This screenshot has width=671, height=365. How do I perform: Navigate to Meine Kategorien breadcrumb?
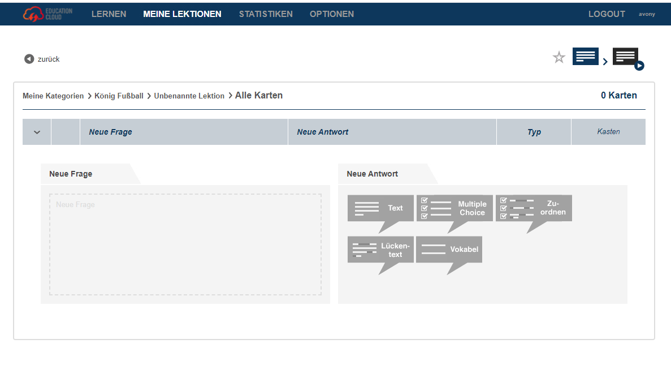[53, 96]
